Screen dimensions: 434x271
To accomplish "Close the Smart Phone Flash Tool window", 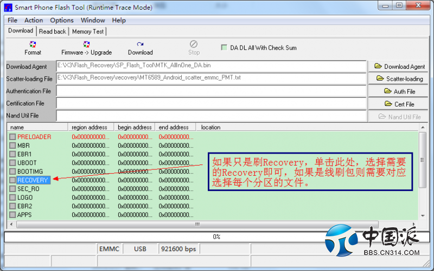I will (x=418, y=5).
